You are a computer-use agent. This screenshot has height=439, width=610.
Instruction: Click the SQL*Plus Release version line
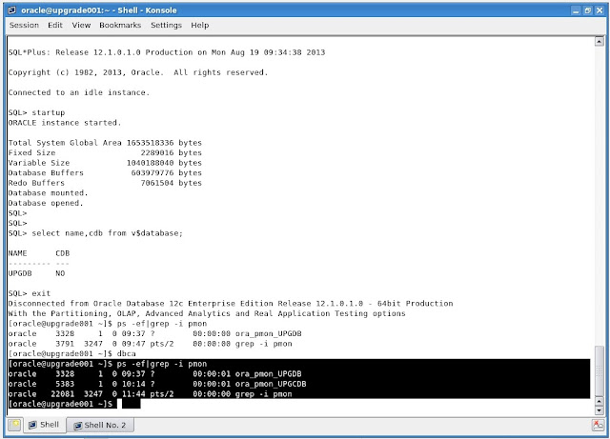167,52
